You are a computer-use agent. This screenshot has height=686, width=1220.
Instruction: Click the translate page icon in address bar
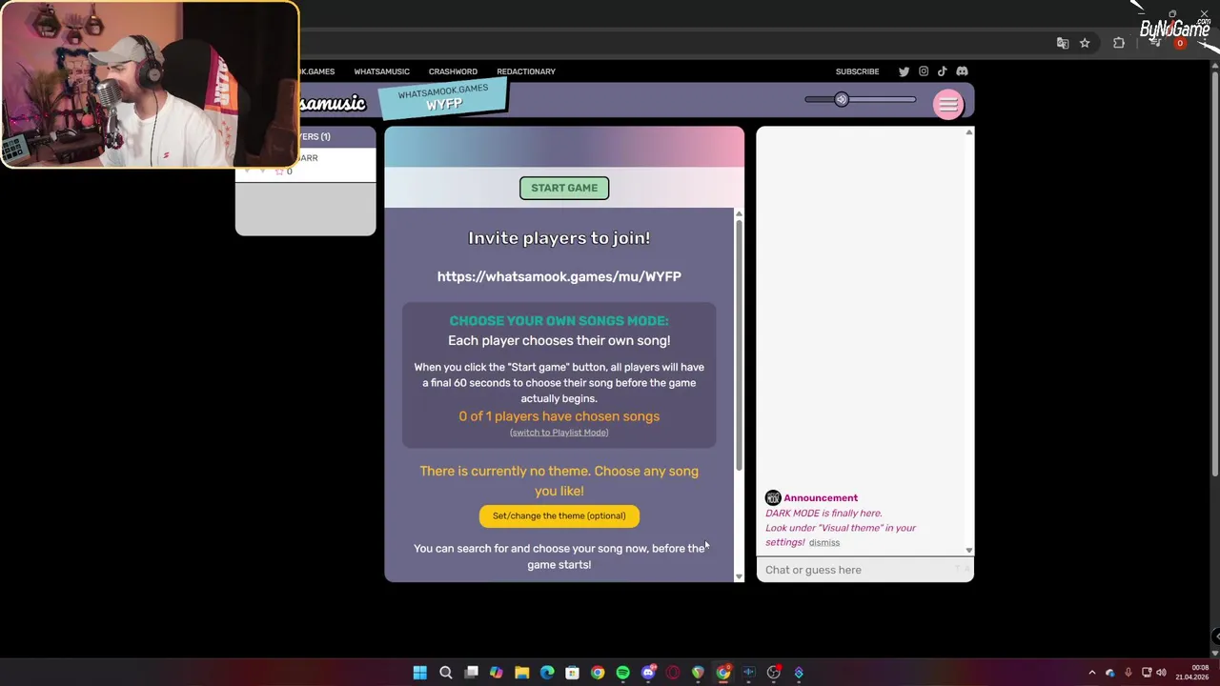coord(1063,43)
